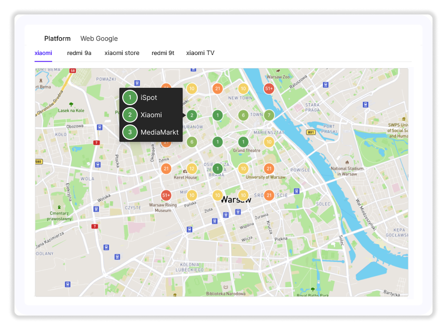Image resolution: width=447 pixels, height=330 pixels.
Task: Click the red 51+ marker near Warsaw Zoo
Action: [269, 88]
